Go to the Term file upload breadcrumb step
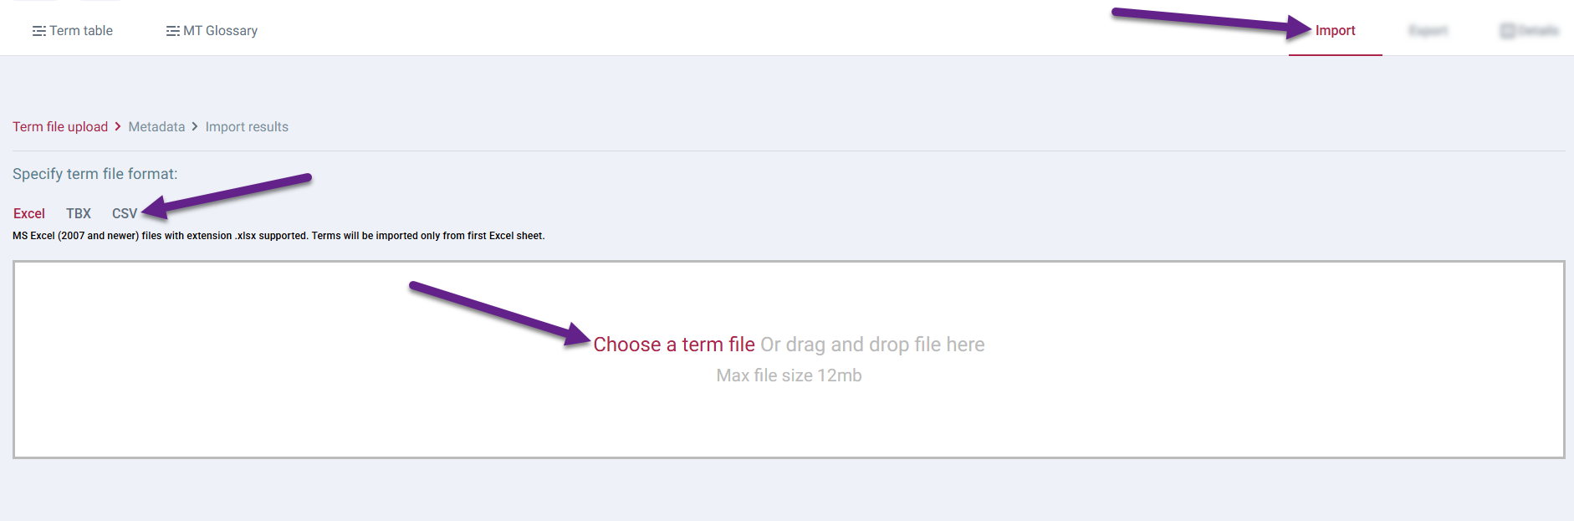The width and height of the screenshot is (1574, 521). pos(59,126)
